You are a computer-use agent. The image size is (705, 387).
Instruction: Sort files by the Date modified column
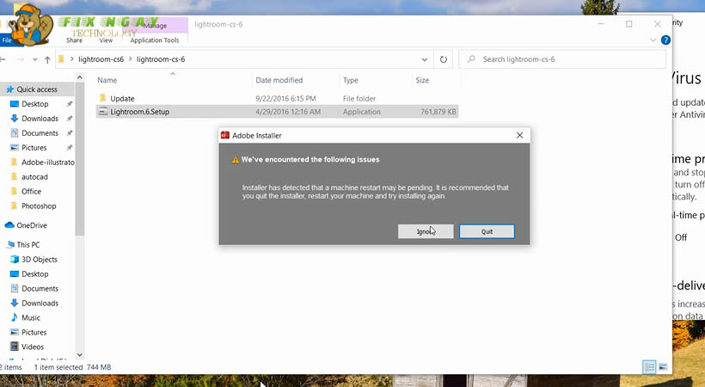pos(279,80)
